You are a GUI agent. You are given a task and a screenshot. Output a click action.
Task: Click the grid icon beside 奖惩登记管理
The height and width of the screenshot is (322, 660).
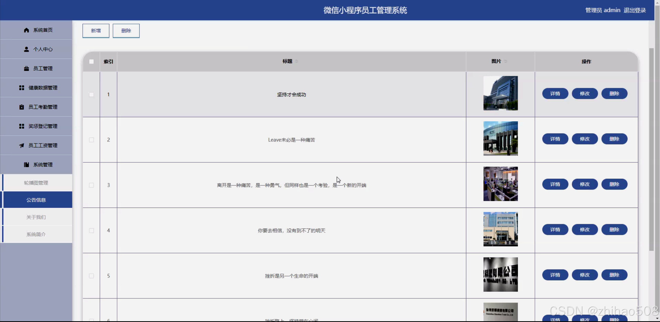tap(22, 126)
